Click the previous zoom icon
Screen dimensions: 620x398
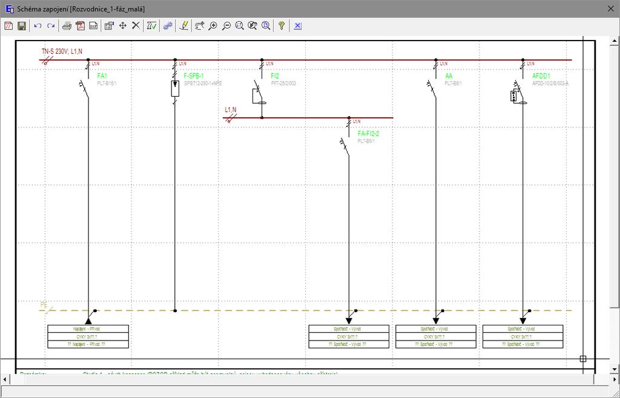click(x=252, y=25)
